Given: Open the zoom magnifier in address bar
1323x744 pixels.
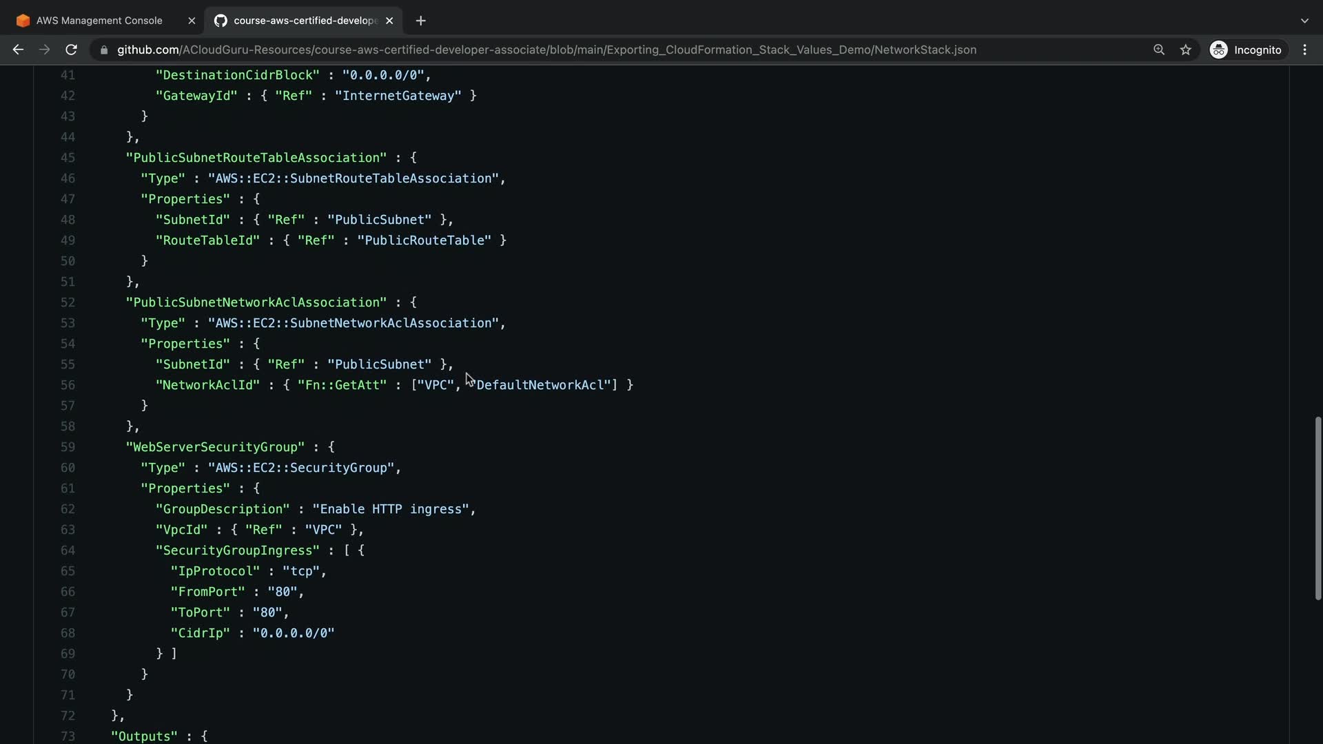Looking at the screenshot, I should pos(1159,50).
